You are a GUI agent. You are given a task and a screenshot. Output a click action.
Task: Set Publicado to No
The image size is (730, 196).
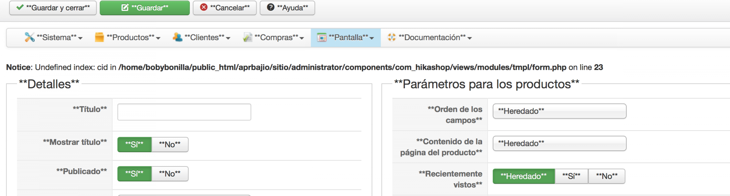[x=170, y=174]
